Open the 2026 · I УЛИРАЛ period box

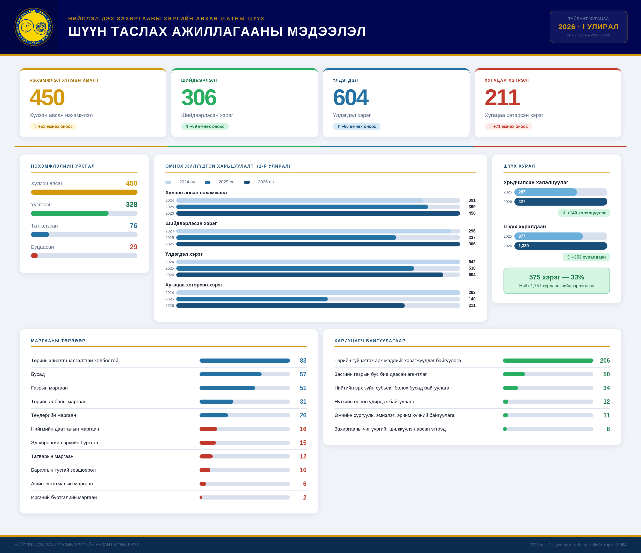coord(588,27)
